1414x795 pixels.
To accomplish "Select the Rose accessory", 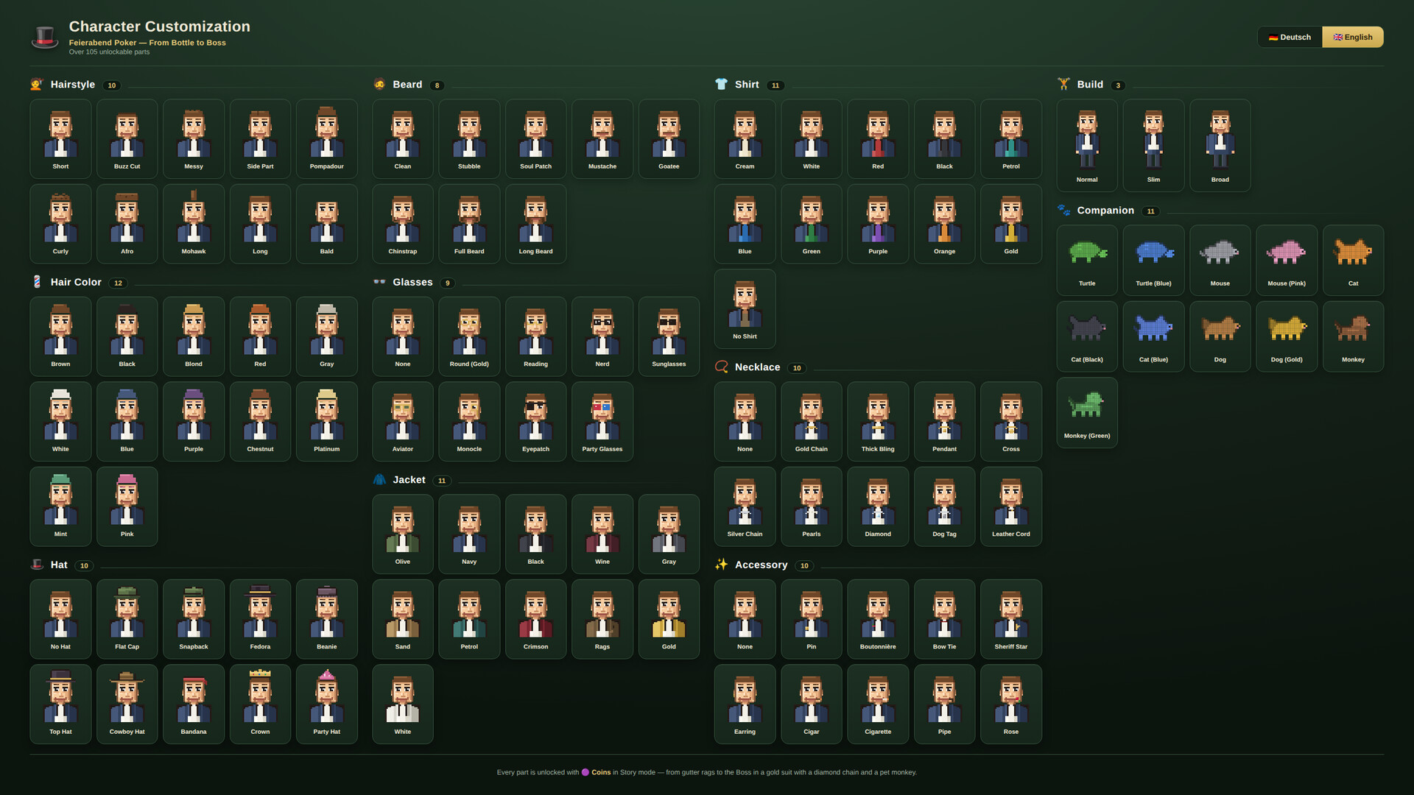I will pyautogui.click(x=1011, y=704).
